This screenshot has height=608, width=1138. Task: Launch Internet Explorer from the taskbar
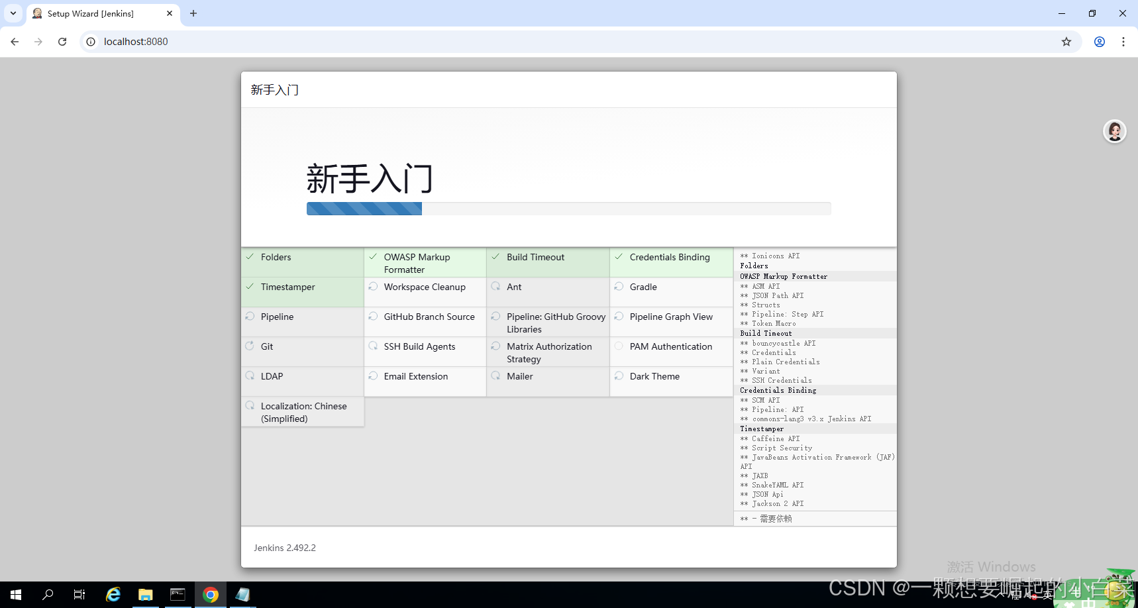(x=113, y=595)
